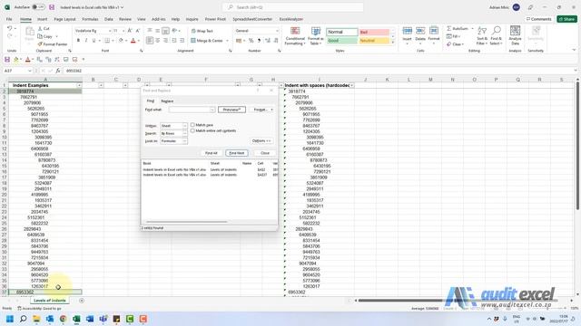The image size is (581, 326).
Task: Open Conditional Formatting
Action: click(x=295, y=36)
